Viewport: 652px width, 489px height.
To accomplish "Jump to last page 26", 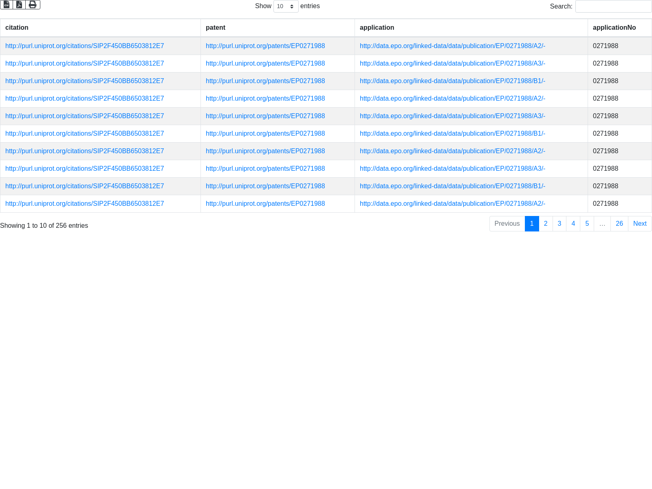I will 619,224.
